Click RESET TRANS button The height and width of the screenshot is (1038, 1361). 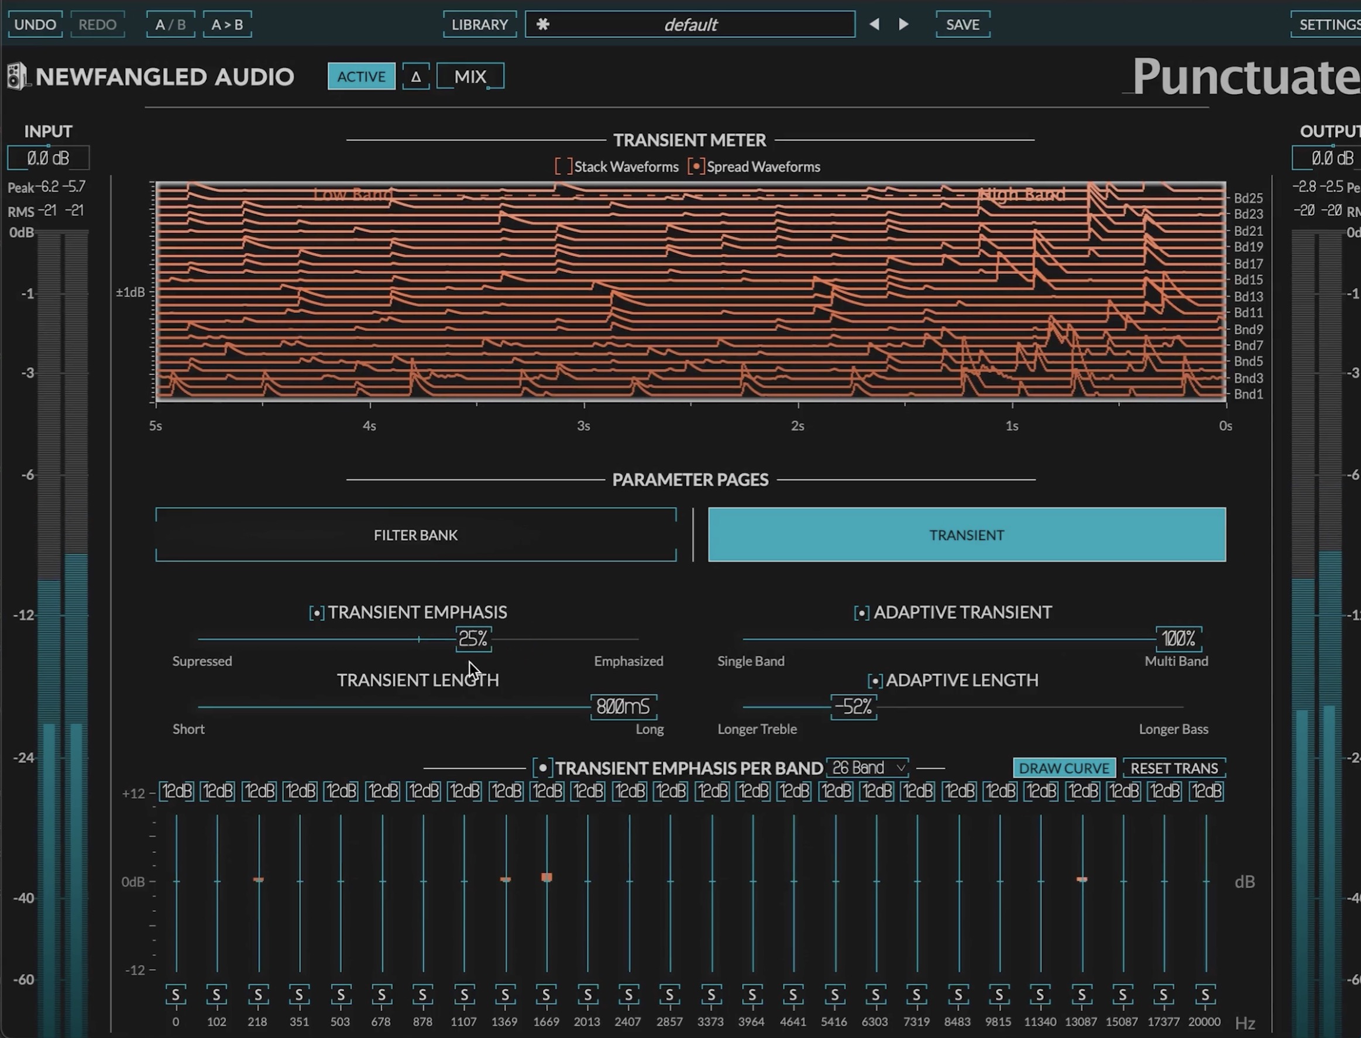[1174, 768]
